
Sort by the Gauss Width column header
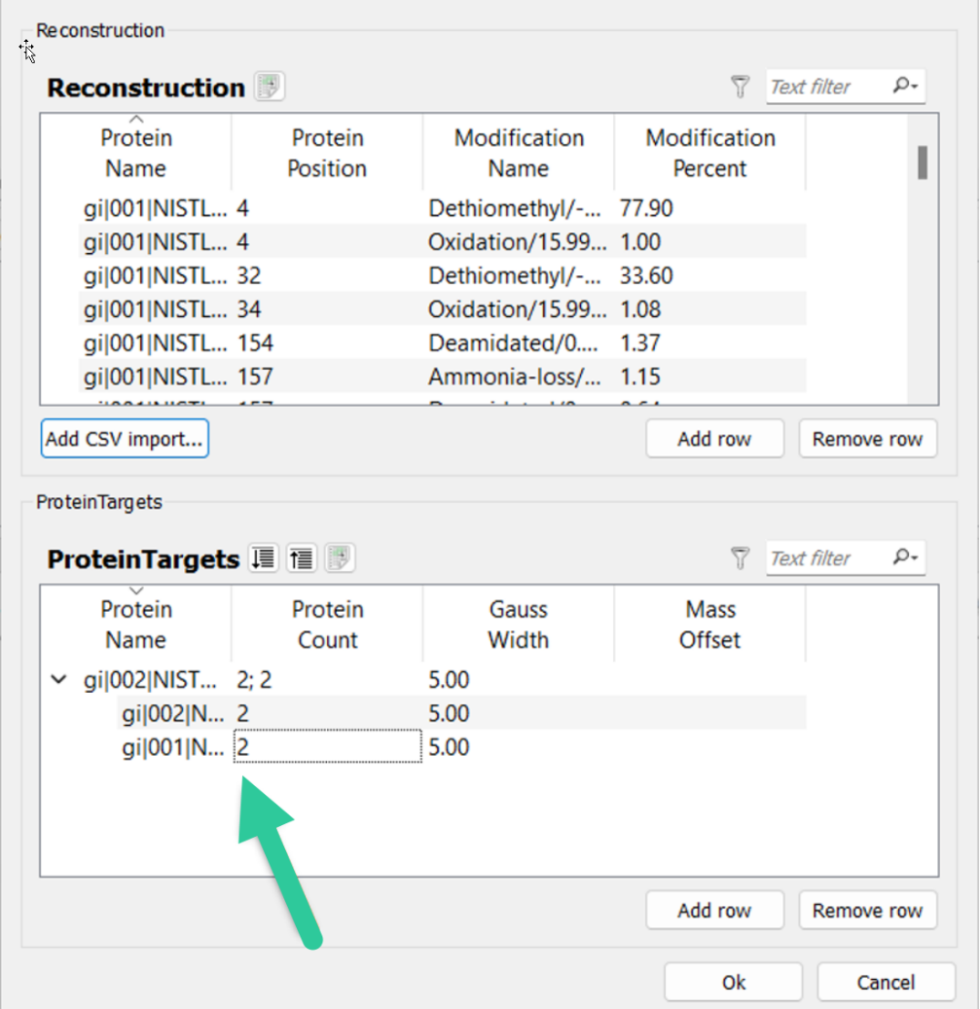(519, 625)
